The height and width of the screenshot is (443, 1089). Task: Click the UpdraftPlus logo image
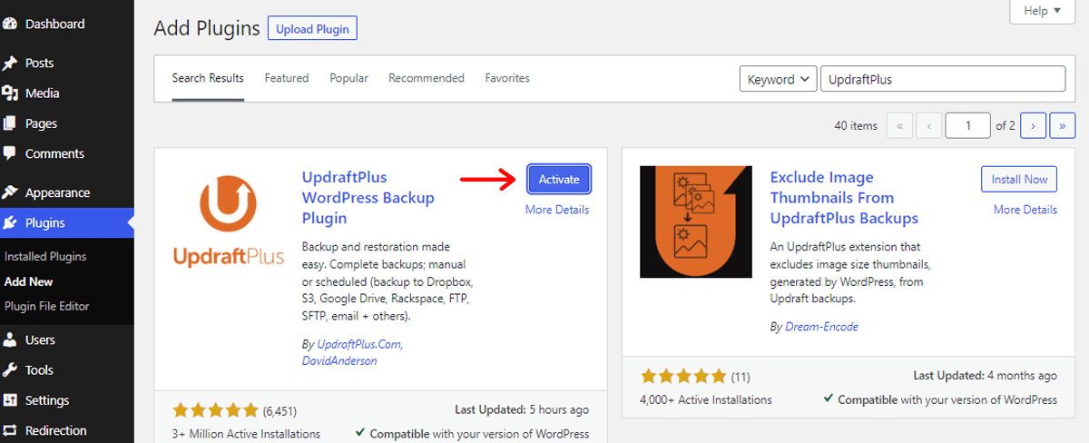(229, 221)
